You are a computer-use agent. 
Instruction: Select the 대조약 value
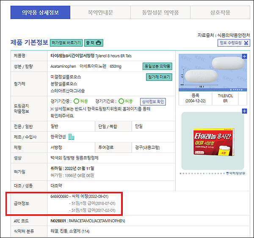56,185
